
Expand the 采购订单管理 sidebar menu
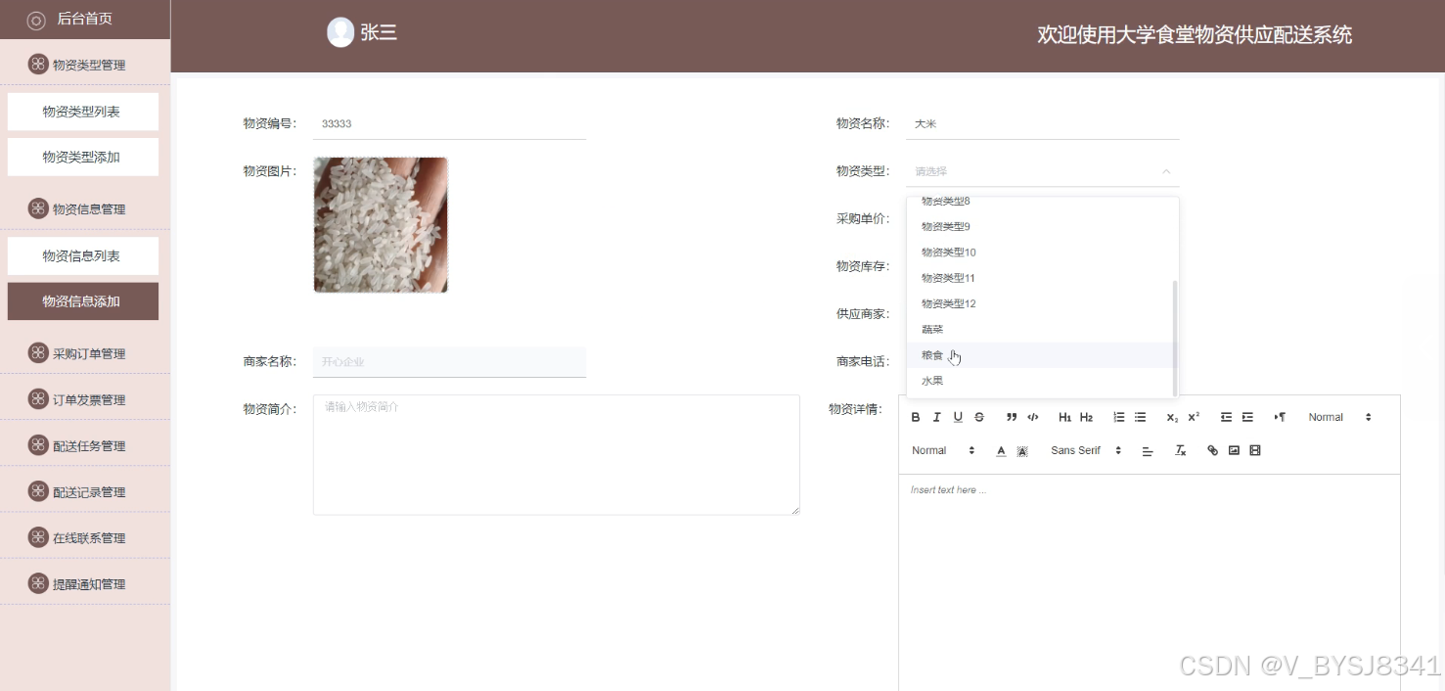[x=85, y=353]
